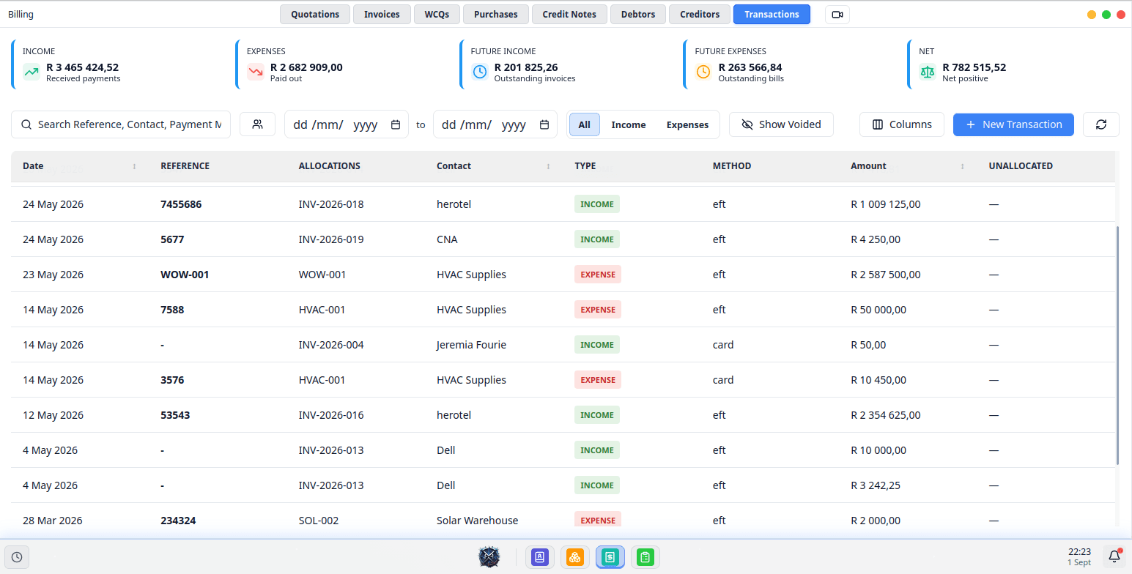Open calendar picker on the end date field

(x=544, y=124)
